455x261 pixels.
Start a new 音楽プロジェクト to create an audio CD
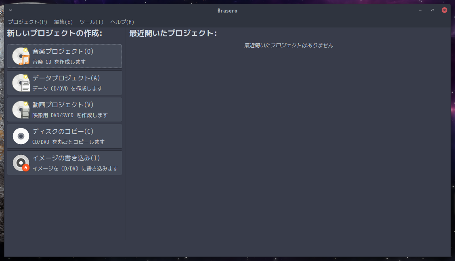click(x=65, y=56)
